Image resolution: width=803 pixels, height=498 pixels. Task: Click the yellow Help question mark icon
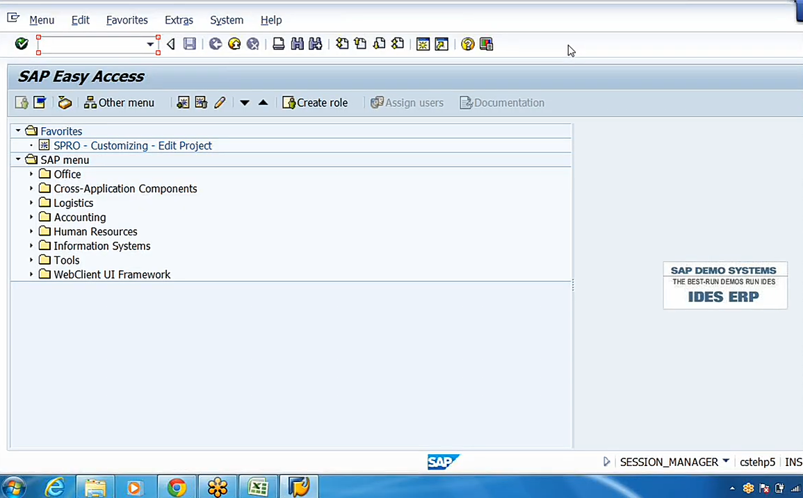click(x=468, y=44)
